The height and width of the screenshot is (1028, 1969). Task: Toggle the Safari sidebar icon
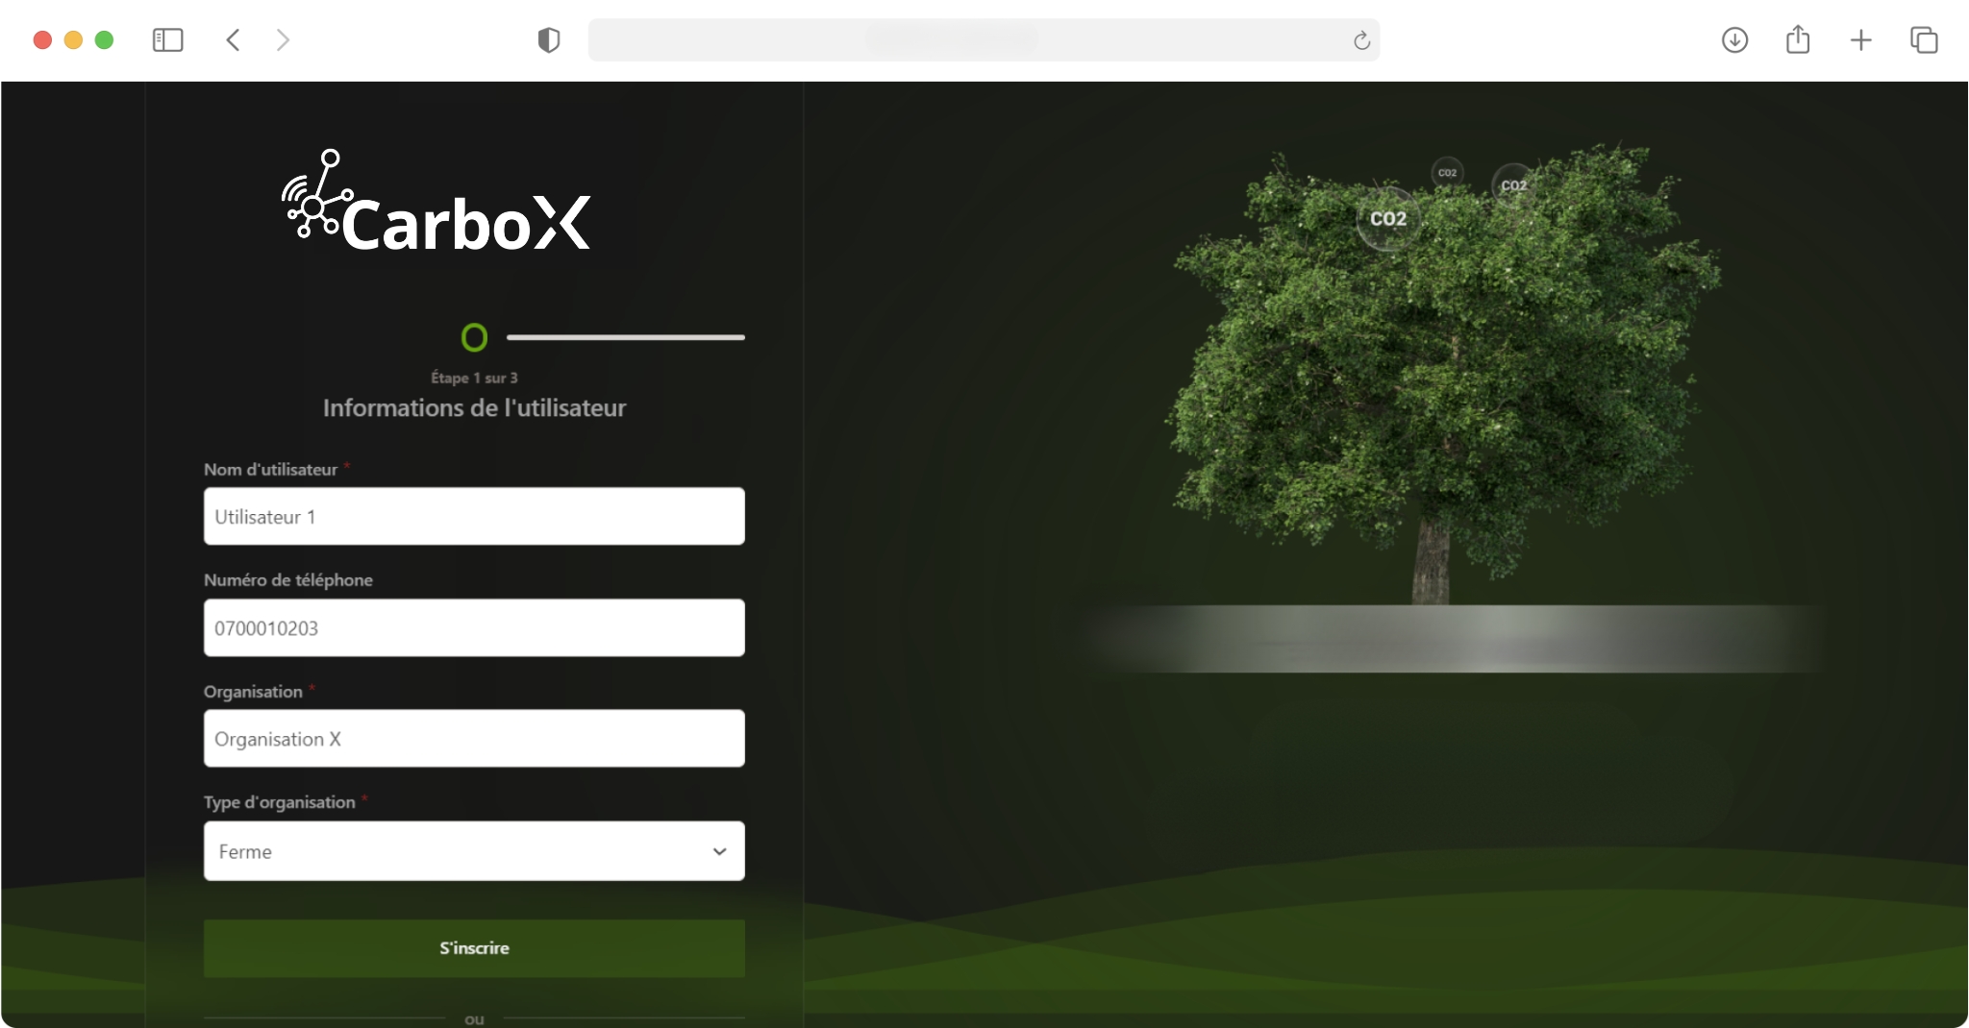tap(167, 40)
